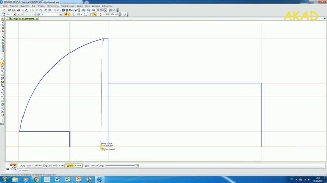
Task: Open Excel from the taskbar
Action: coord(68,179)
